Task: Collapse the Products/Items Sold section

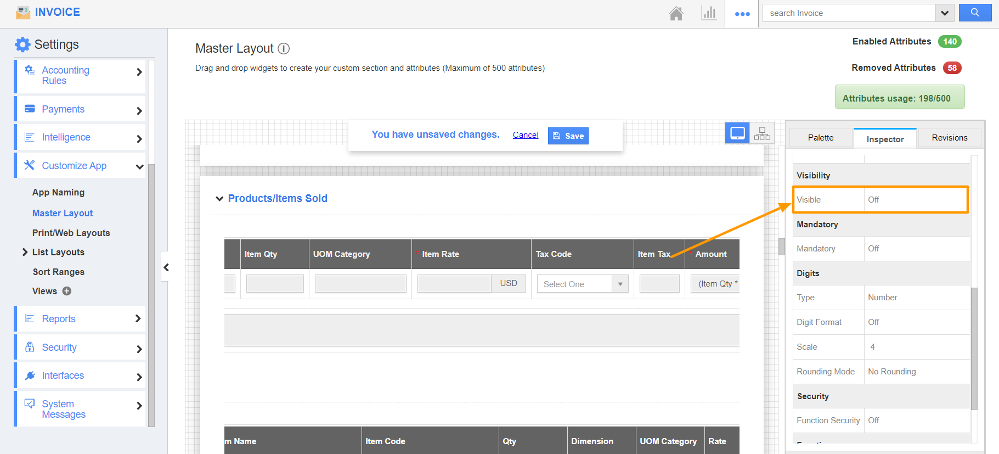Action: [x=219, y=199]
